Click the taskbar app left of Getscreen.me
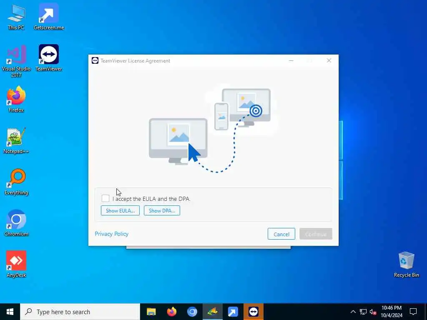The height and width of the screenshot is (320, 427). pos(212,312)
